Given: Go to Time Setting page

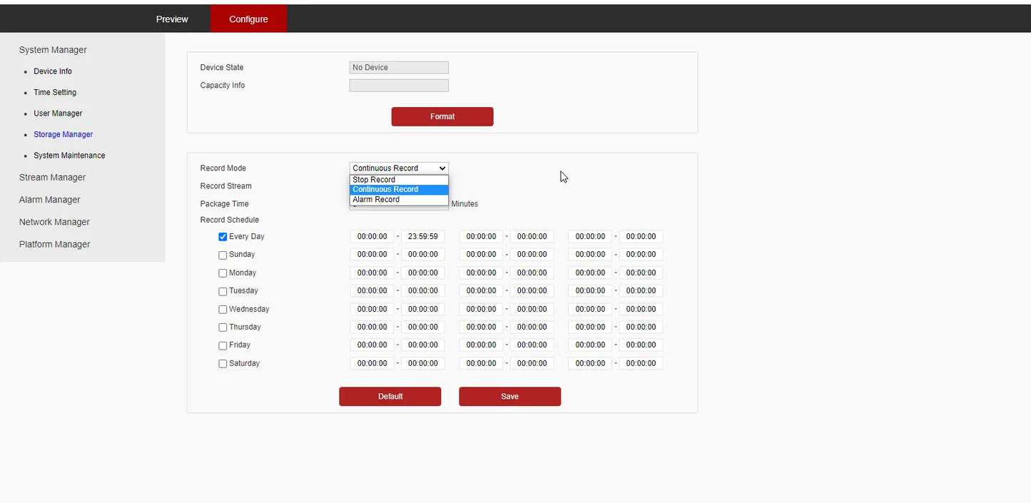Looking at the screenshot, I should (x=55, y=92).
